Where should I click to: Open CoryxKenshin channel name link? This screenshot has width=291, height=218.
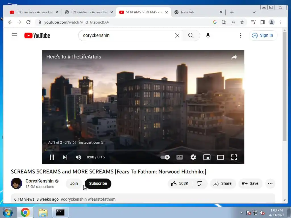click(40, 181)
